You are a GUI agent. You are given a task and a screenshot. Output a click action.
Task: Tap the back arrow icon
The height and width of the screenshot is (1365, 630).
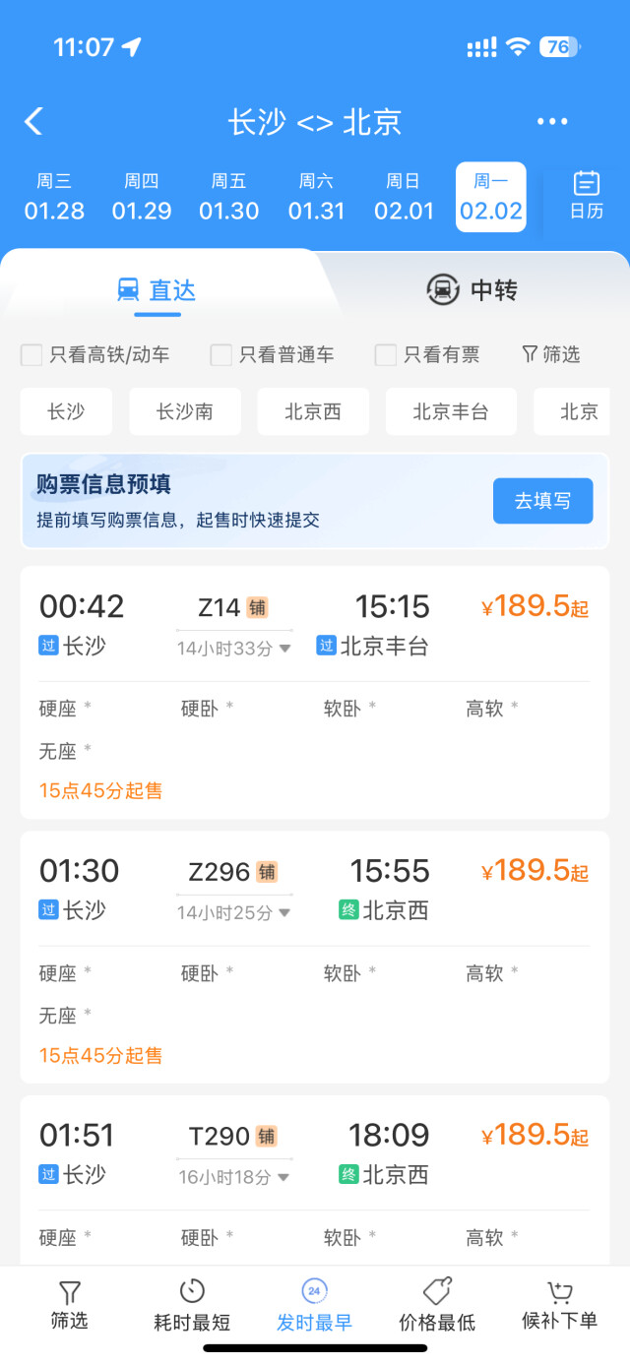point(34,122)
